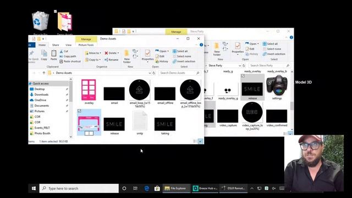
Task: Click Select all in Steve Party ribbon
Action: (x=270, y=44)
